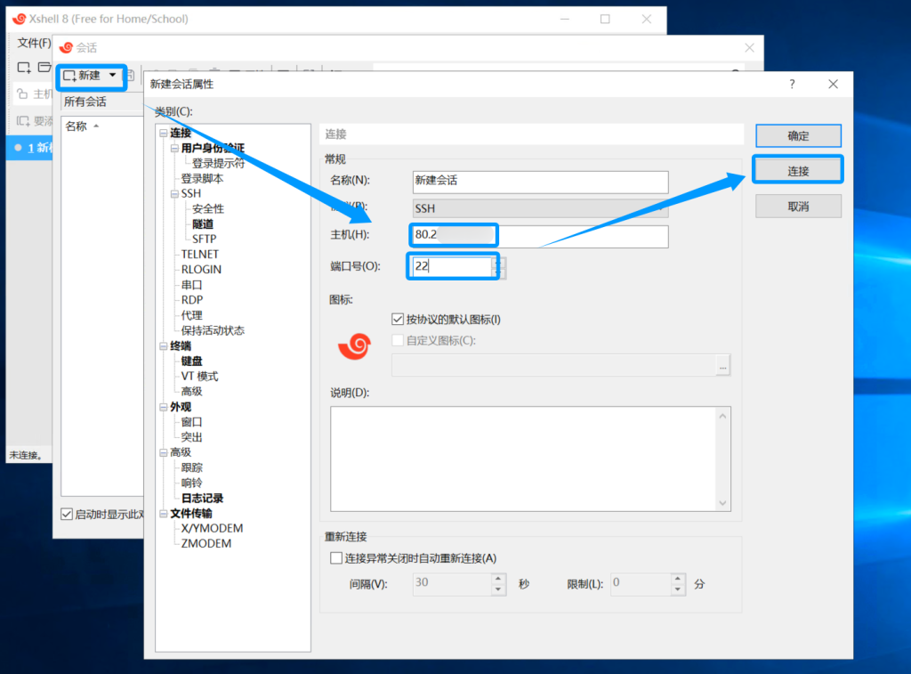Collapse the SSH tree node

[x=174, y=193]
